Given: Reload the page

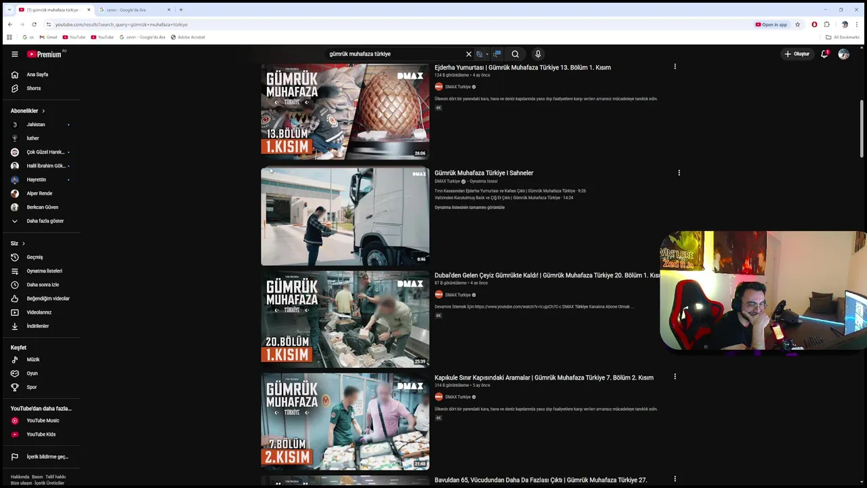Looking at the screenshot, I should [34, 24].
